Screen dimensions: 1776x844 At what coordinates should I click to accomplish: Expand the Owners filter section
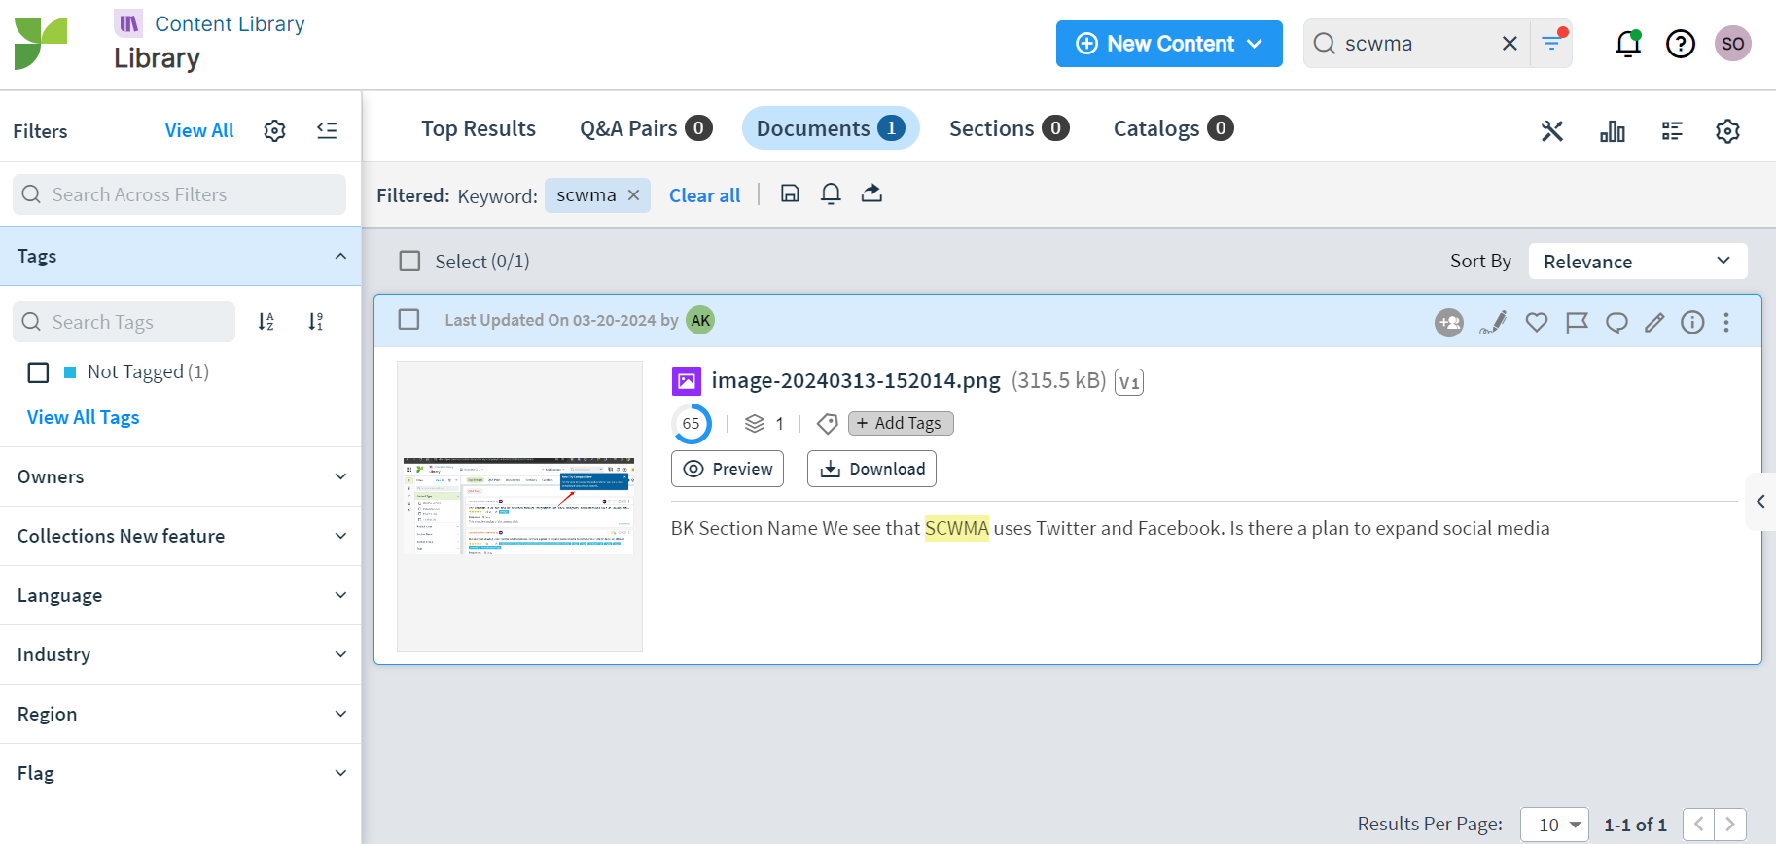point(181,476)
